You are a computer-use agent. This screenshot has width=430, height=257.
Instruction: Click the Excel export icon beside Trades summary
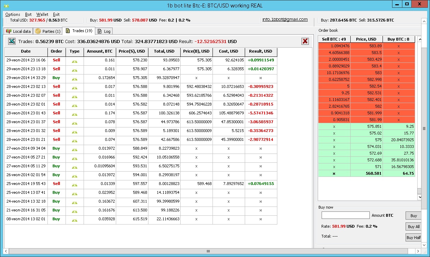coord(12,41)
